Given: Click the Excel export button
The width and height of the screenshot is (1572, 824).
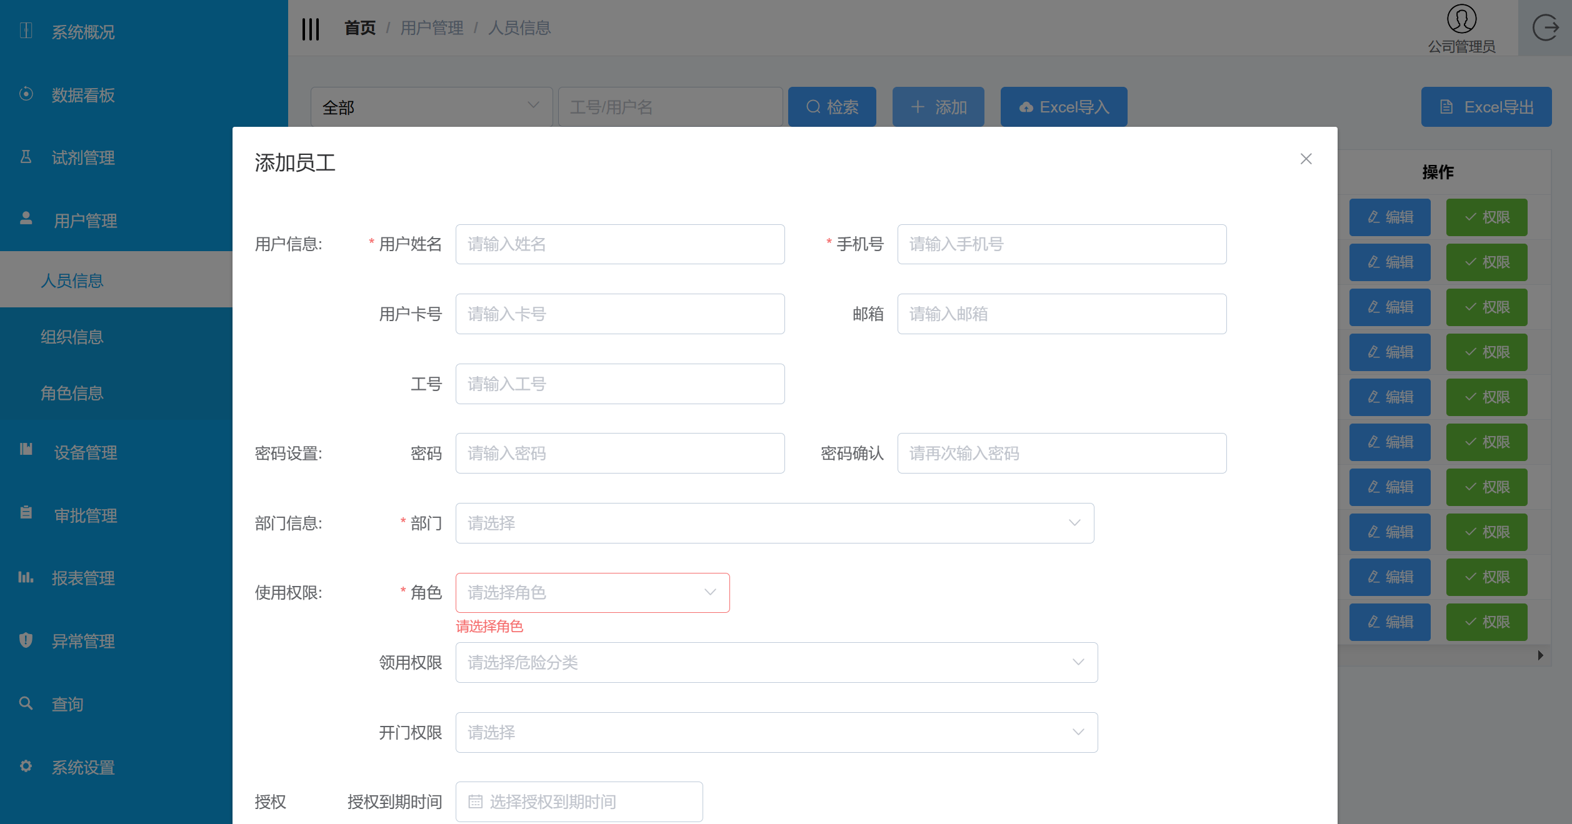Looking at the screenshot, I should (1486, 107).
